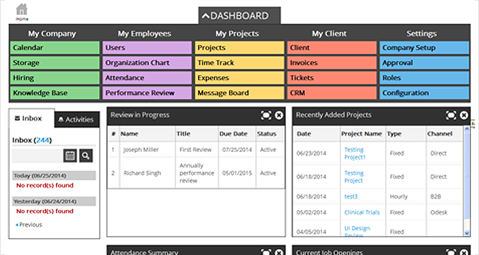Switch to the Activities tab

click(76, 119)
